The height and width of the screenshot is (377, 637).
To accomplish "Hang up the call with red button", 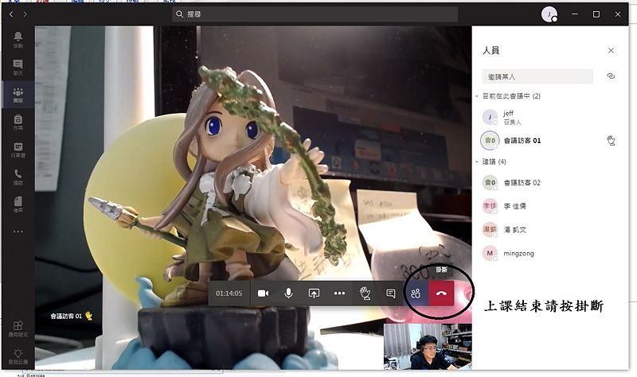I will (441, 293).
